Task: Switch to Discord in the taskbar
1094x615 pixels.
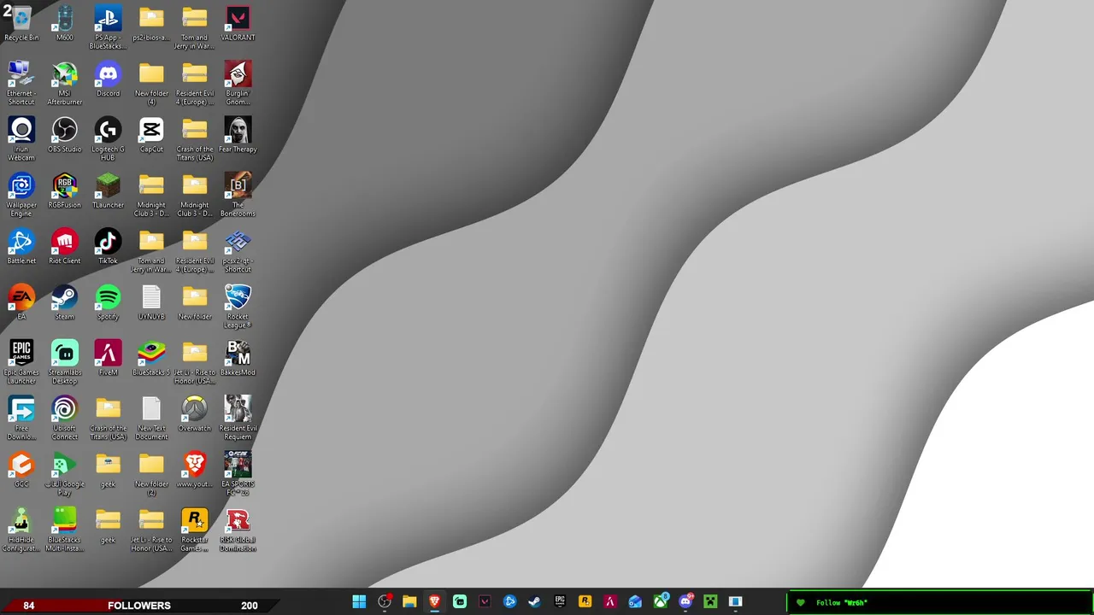Action: [685, 602]
